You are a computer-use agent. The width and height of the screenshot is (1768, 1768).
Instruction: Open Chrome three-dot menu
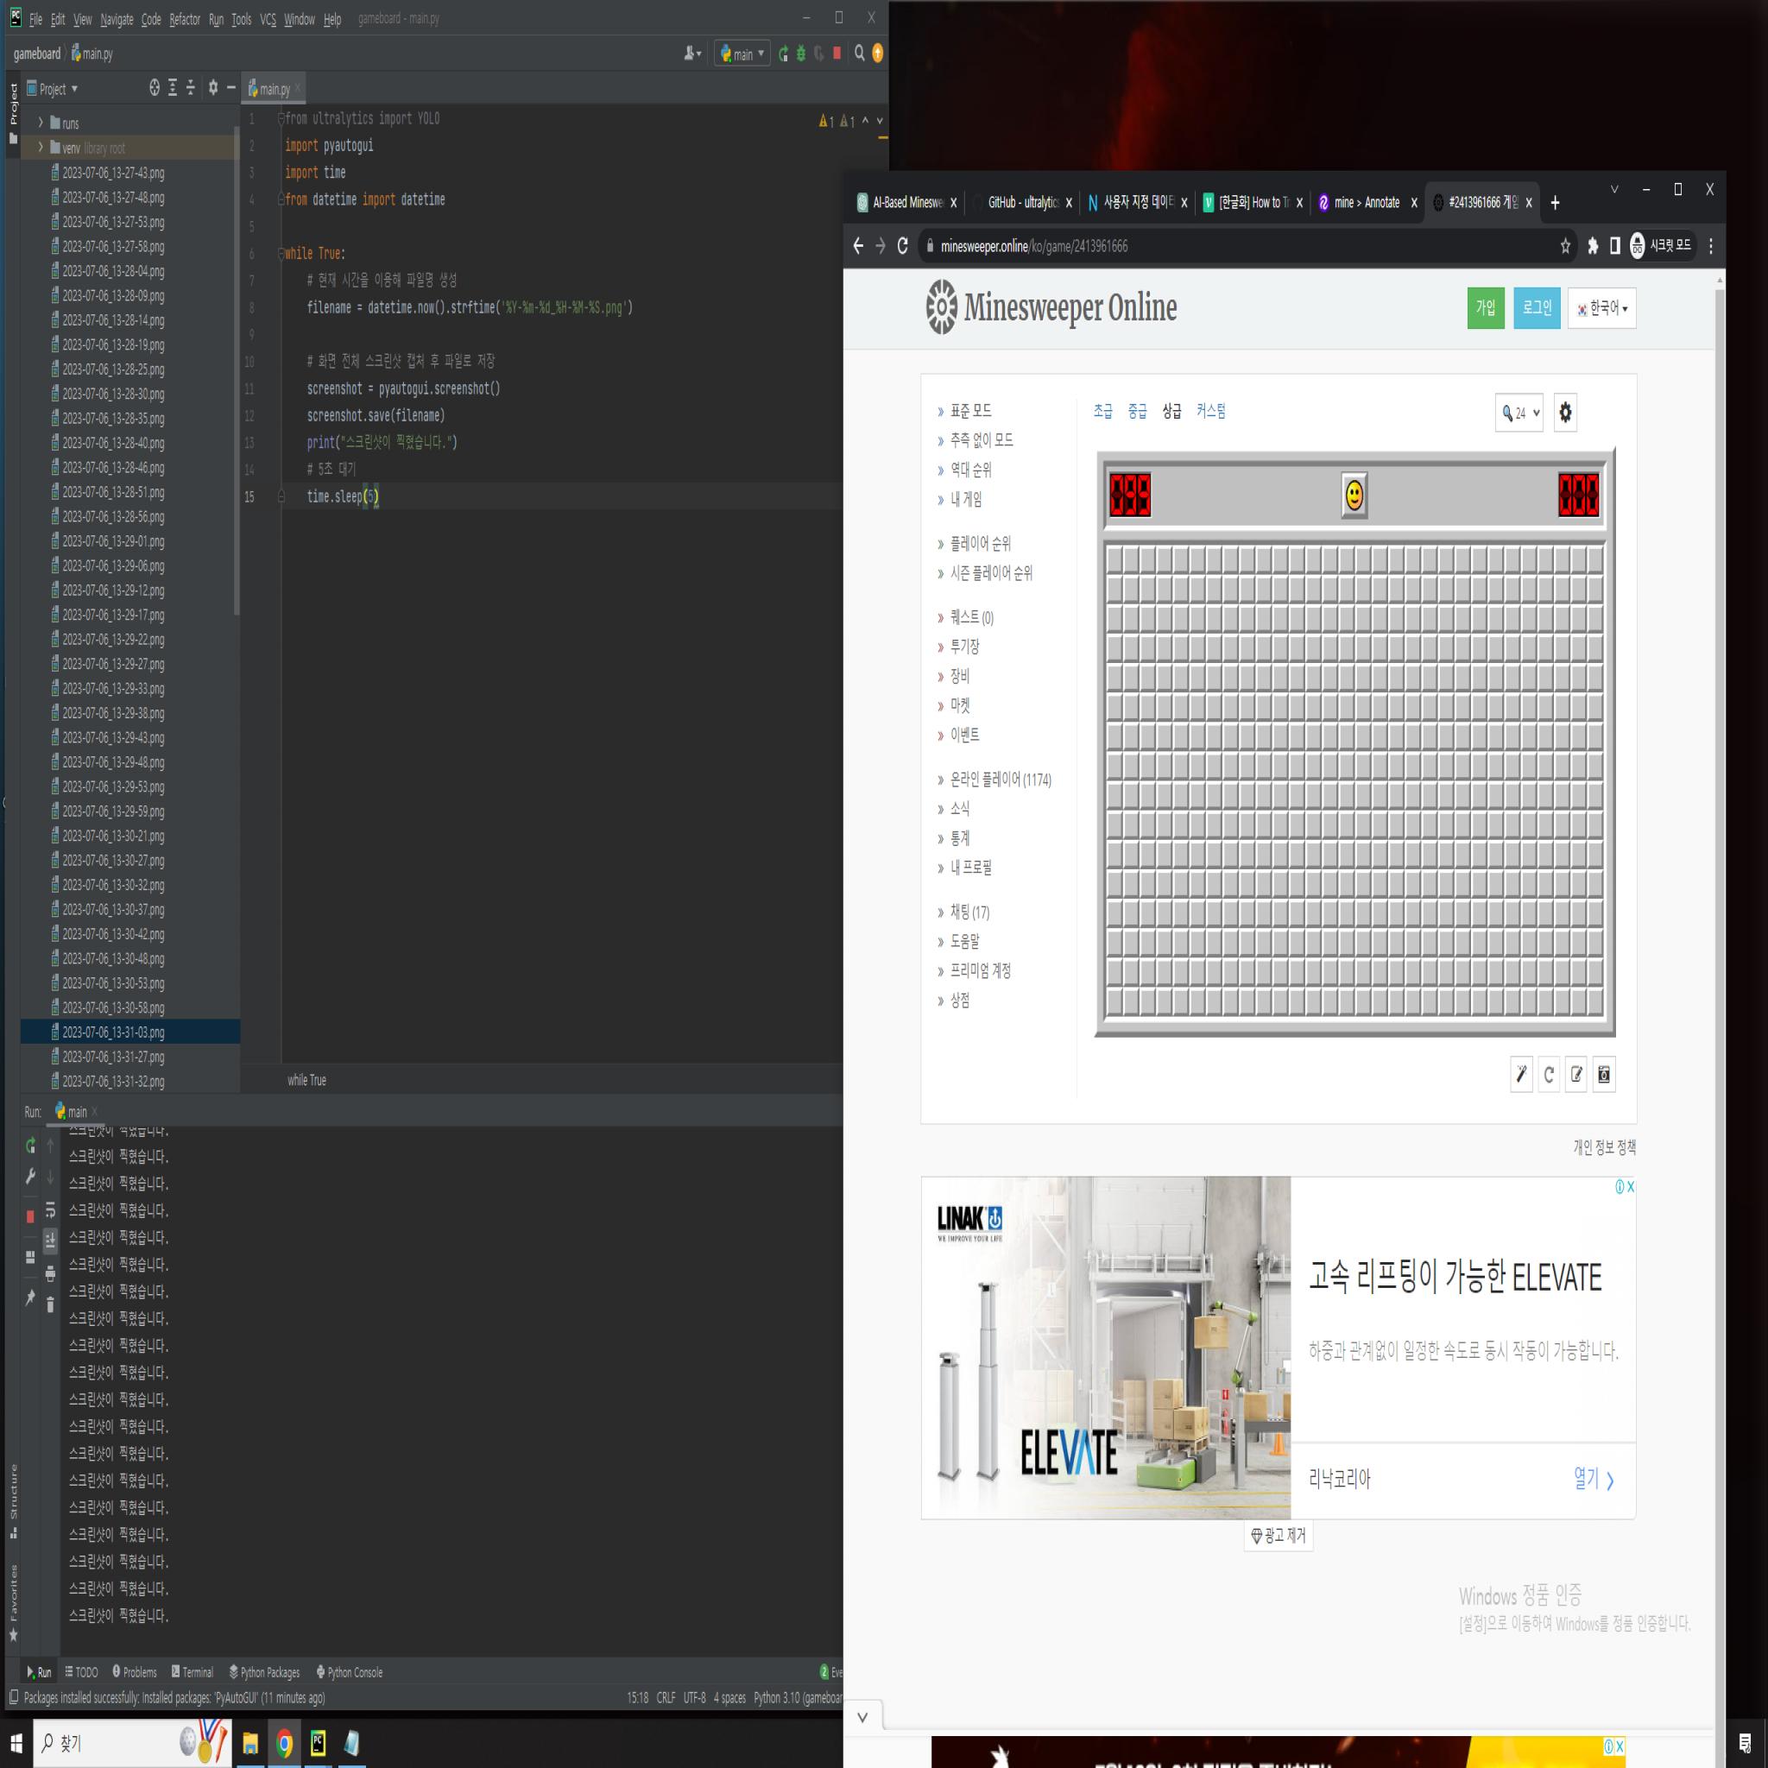pos(1710,245)
